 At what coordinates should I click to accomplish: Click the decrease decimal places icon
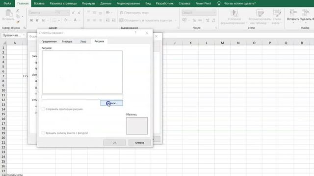pos(214,20)
